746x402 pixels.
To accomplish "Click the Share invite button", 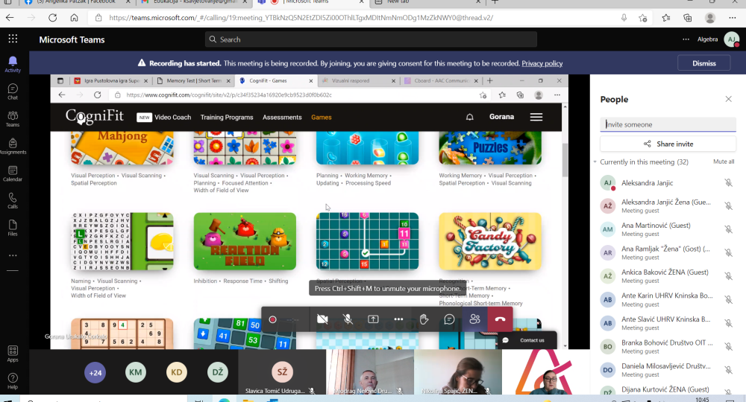I will 668,144.
